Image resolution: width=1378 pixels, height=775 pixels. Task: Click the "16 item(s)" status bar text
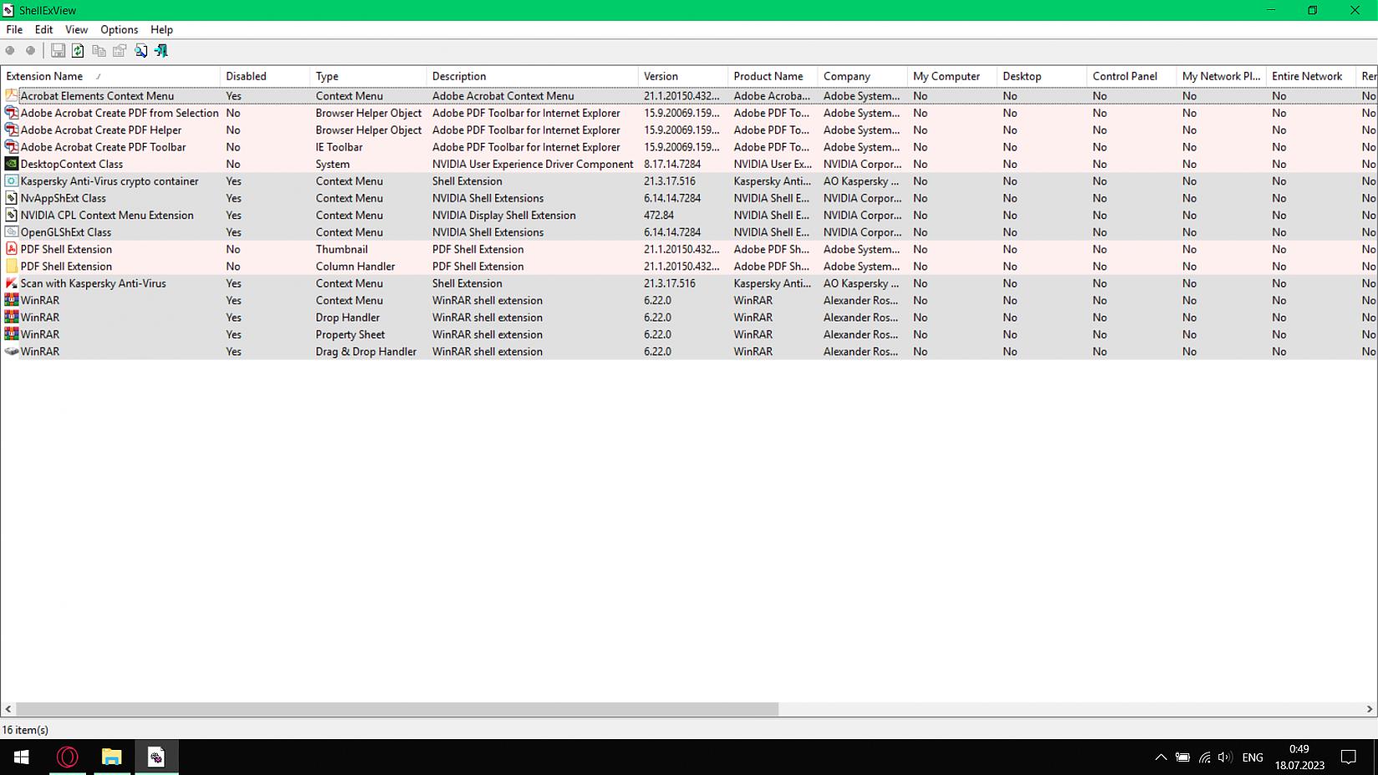point(25,730)
